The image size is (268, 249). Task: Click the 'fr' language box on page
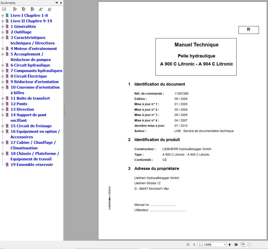tap(249, 30)
